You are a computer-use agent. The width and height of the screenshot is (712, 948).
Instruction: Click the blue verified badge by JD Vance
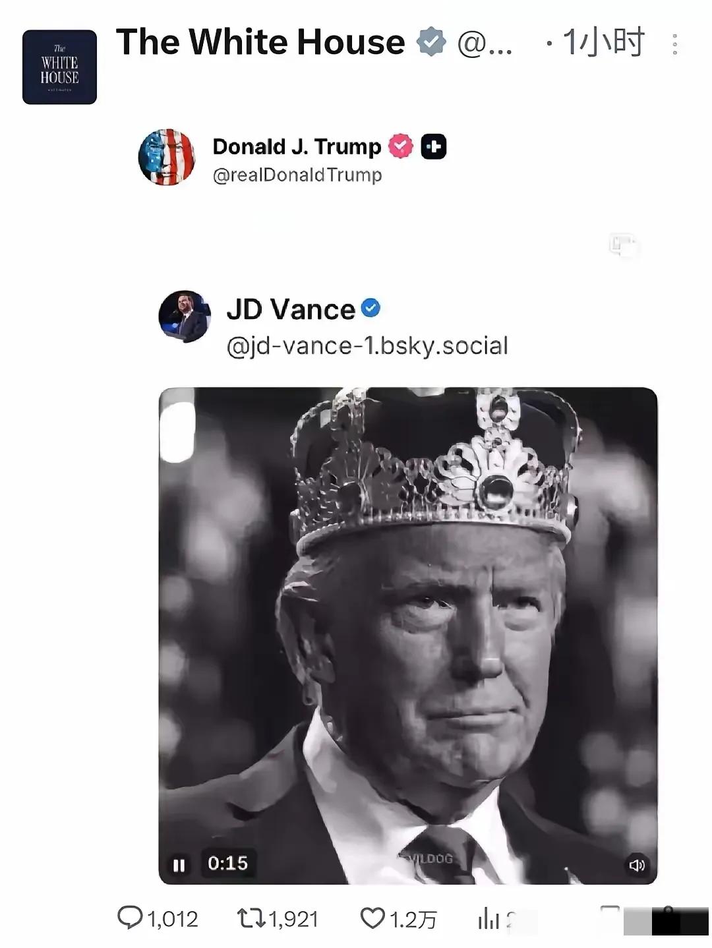point(371,308)
